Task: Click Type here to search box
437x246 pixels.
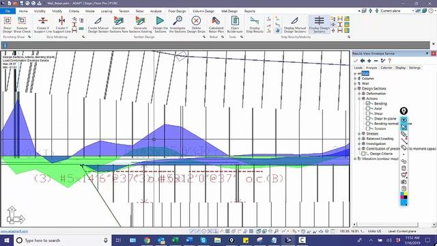Action: 62,240
